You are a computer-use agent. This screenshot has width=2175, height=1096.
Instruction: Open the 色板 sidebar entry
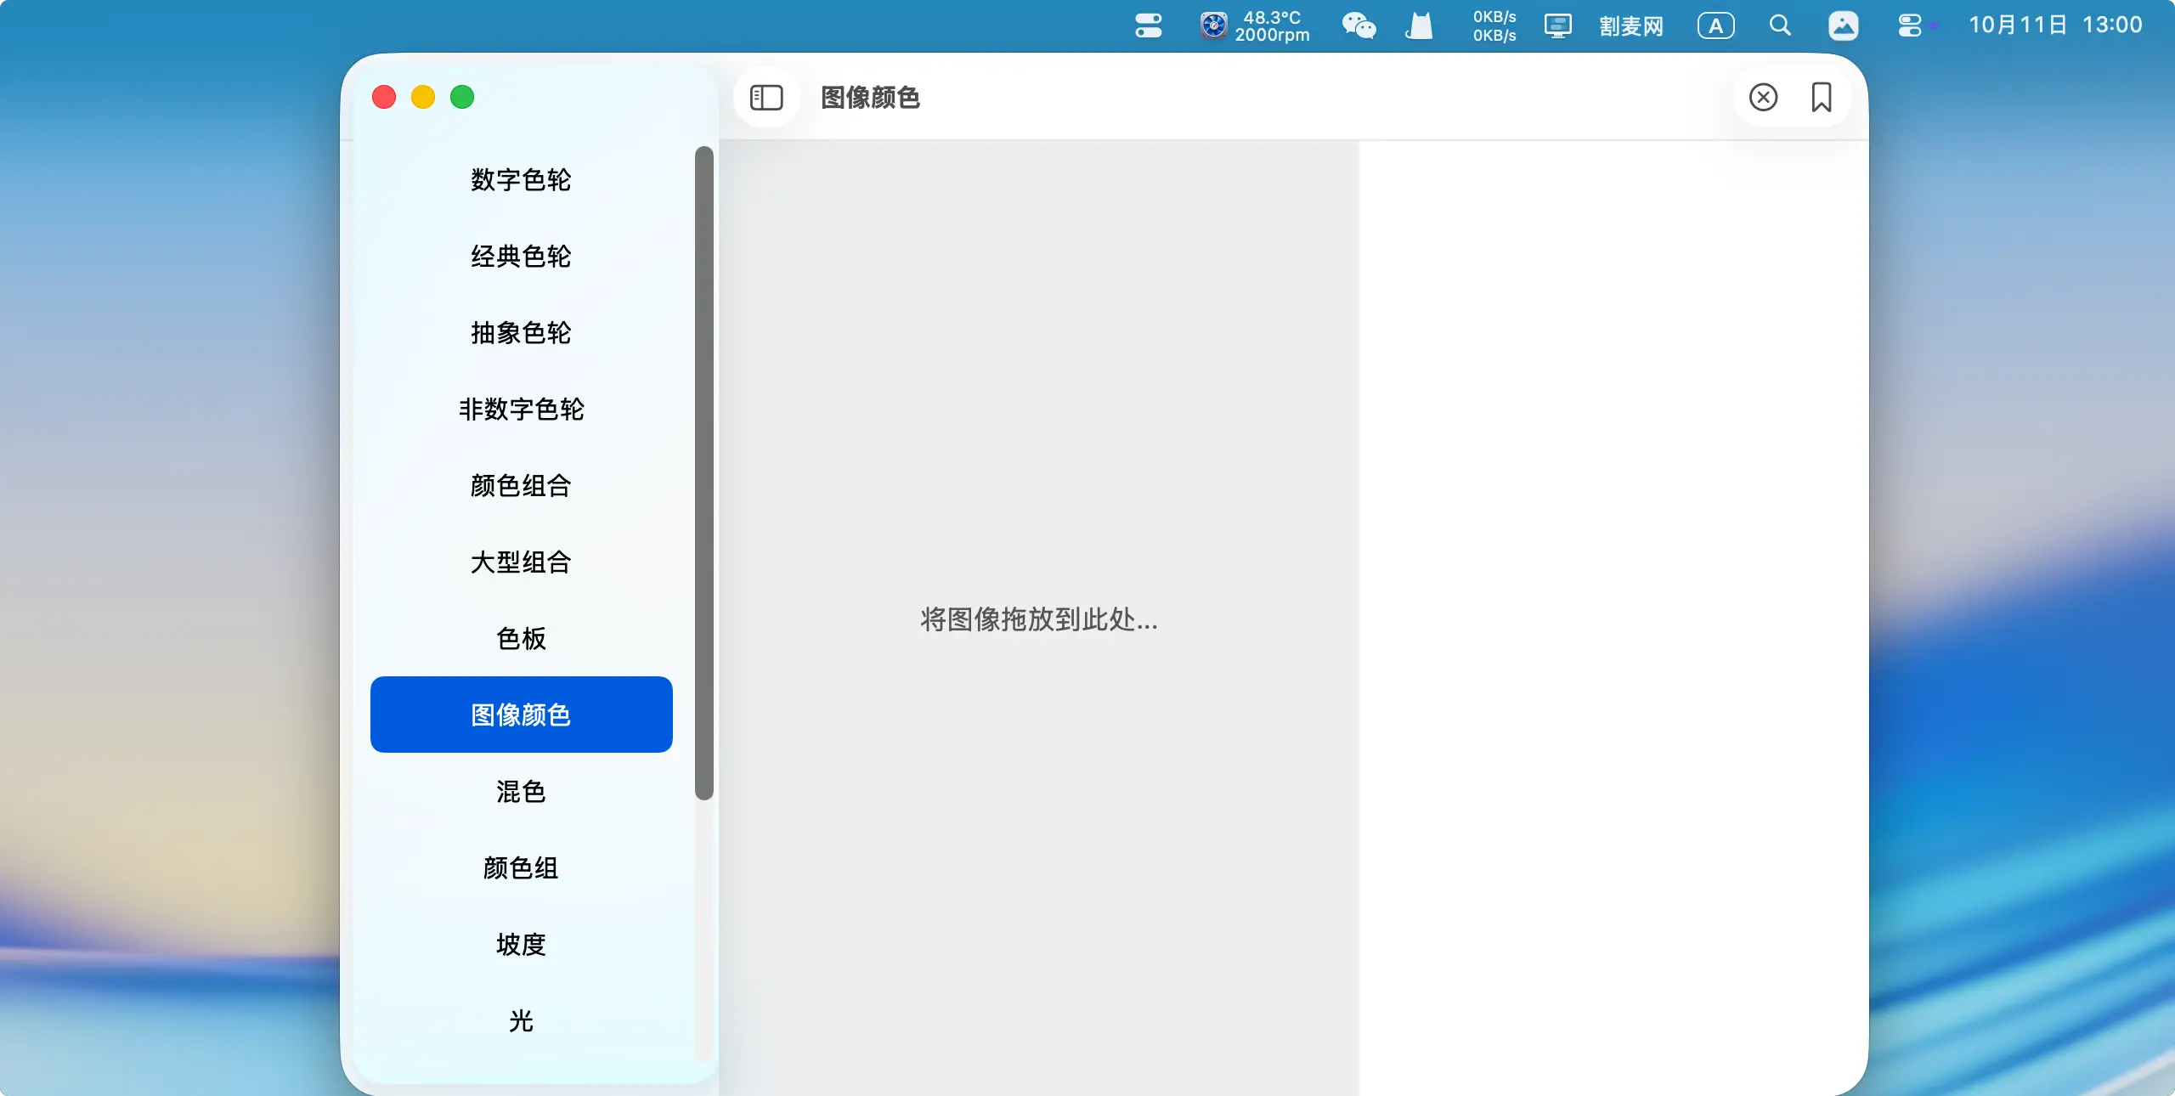point(521,639)
